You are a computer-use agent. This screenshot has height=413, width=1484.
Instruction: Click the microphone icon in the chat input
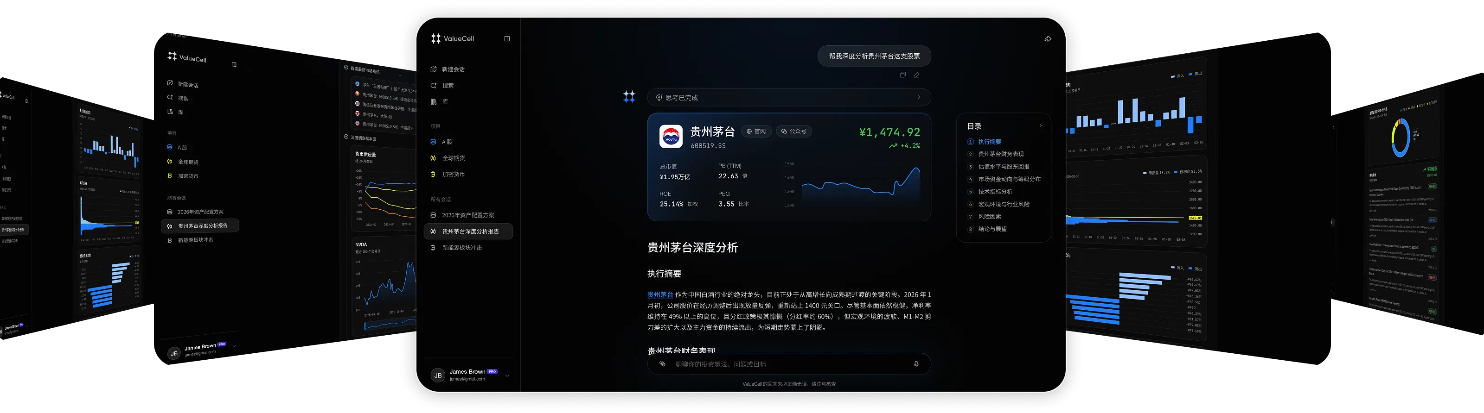coord(916,363)
